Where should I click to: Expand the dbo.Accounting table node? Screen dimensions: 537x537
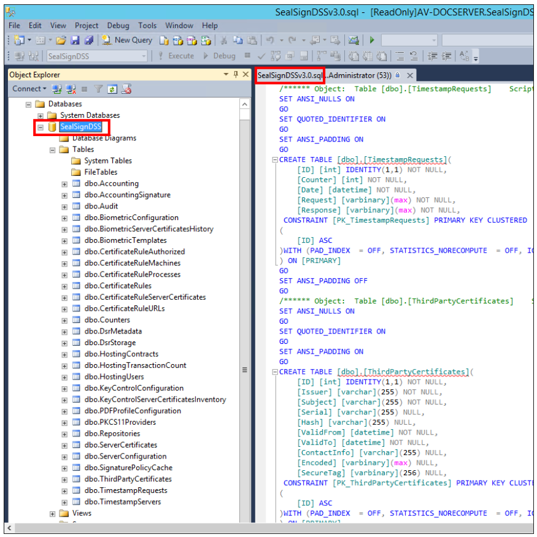click(64, 184)
